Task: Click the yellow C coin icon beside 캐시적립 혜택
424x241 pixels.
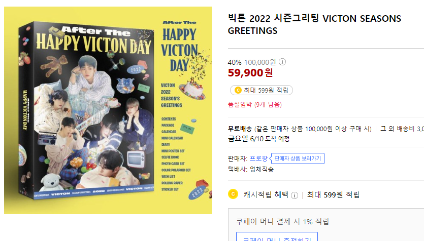Action: point(233,194)
